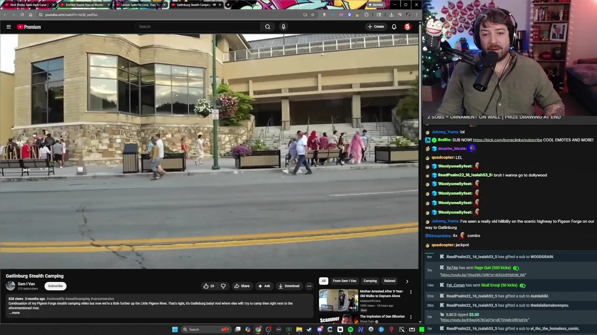597x335 pixels.
Task: Open Mother Arrested After 3-Year-Old video title
Action: (x=382, y=294)
